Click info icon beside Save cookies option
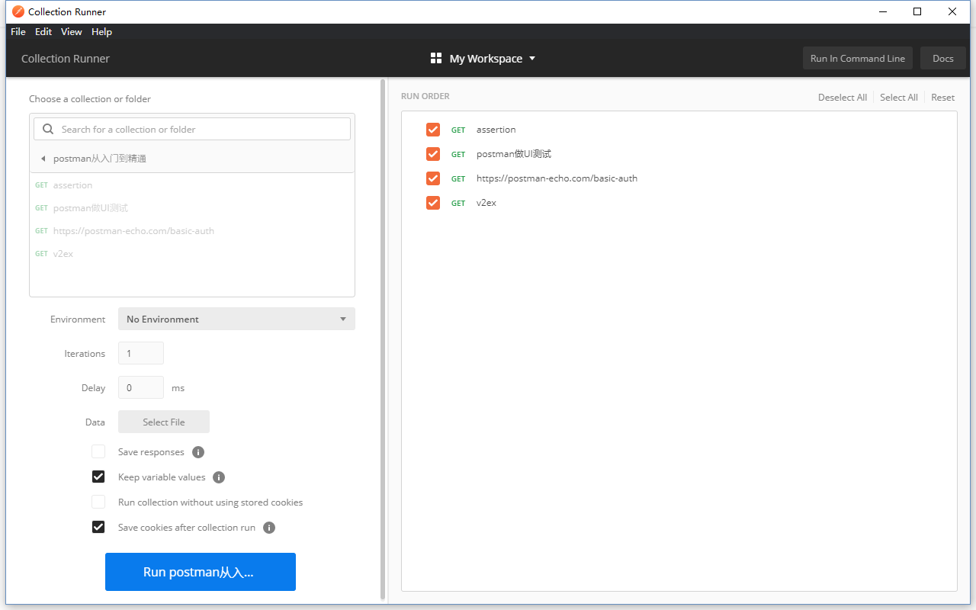976x610 pixels. coord(269,528)
